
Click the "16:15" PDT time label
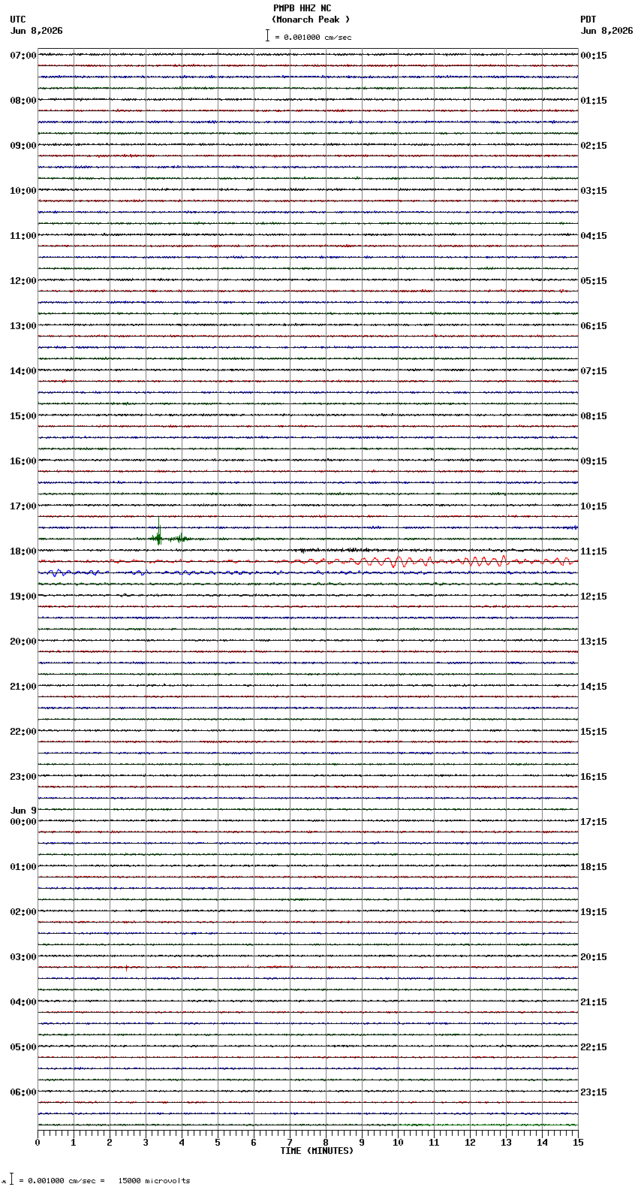click(594, 777)
